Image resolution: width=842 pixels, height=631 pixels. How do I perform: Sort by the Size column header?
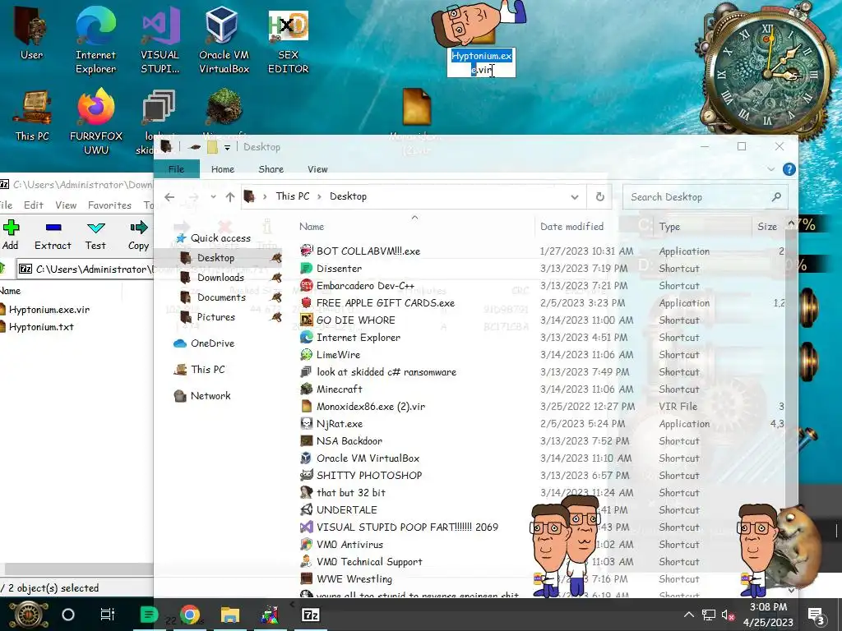click(x=767, y=227)
